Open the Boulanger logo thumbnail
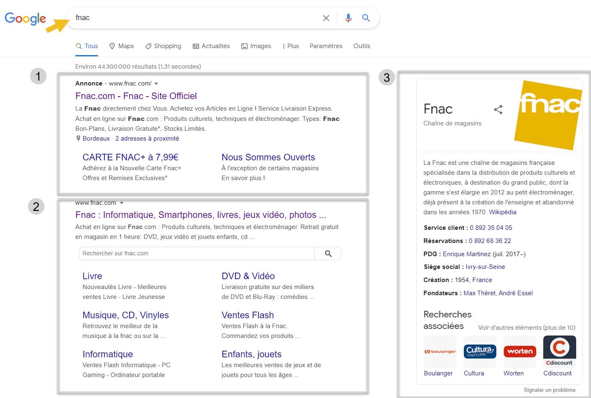 tap(440, 352)
